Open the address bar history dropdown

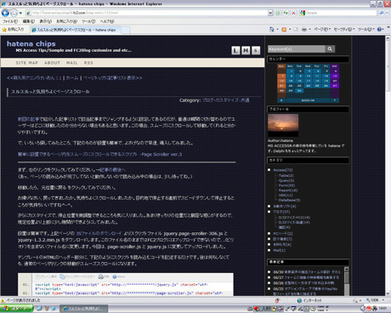click(x=270, y=13)
